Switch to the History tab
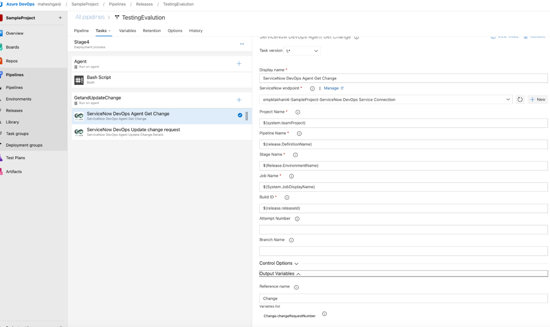The image size is (550, 327). click(x=196, y=31)
